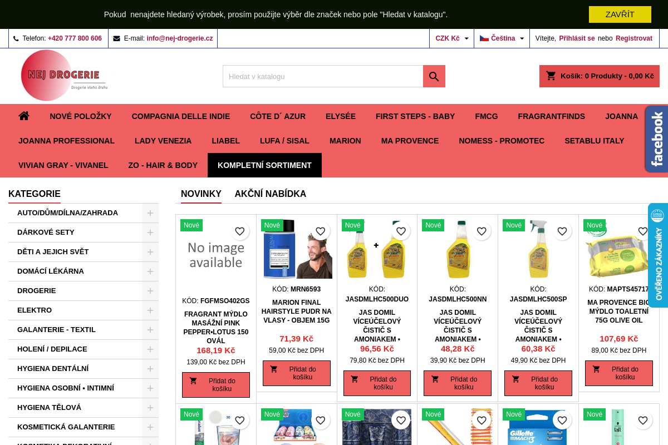Click the Registrovat link
This screenshot has width=668, height=445.
pos(634,38)
